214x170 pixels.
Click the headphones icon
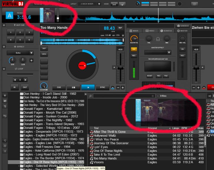click(158, 39)
